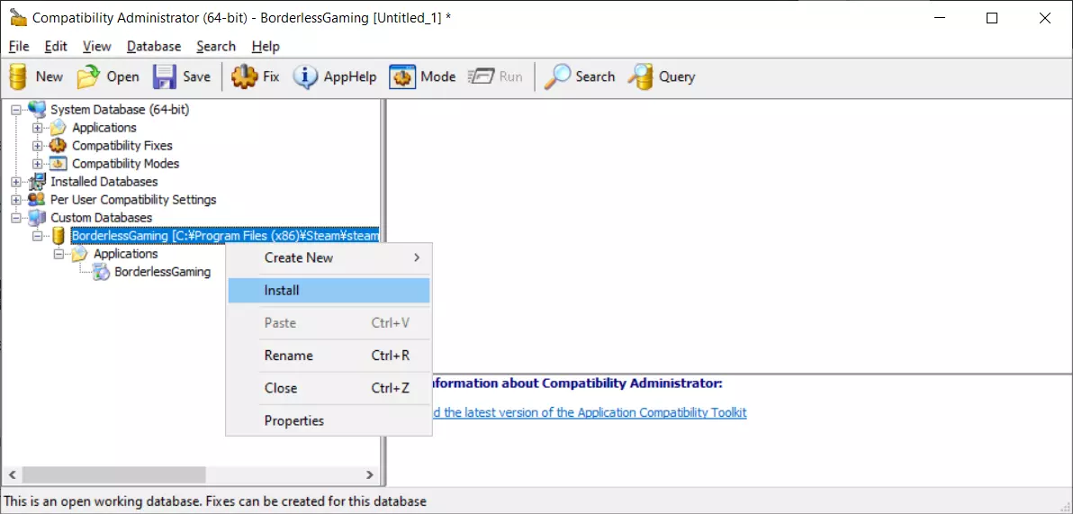
Task: Click the tree pane horizontal scrollbar thumb
Action: (113, 475)
